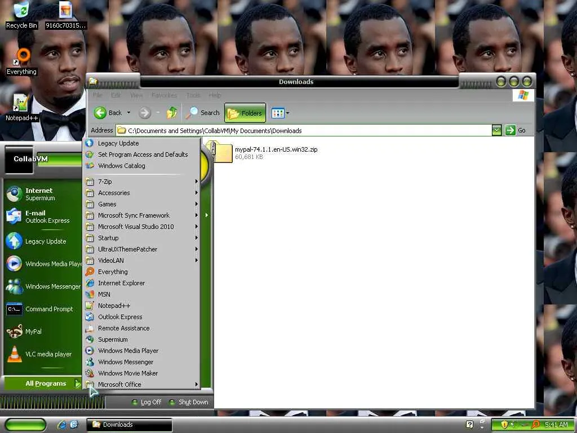Click Shut Down button
This screenshot has width=577, height=433.
pos(188,403)
